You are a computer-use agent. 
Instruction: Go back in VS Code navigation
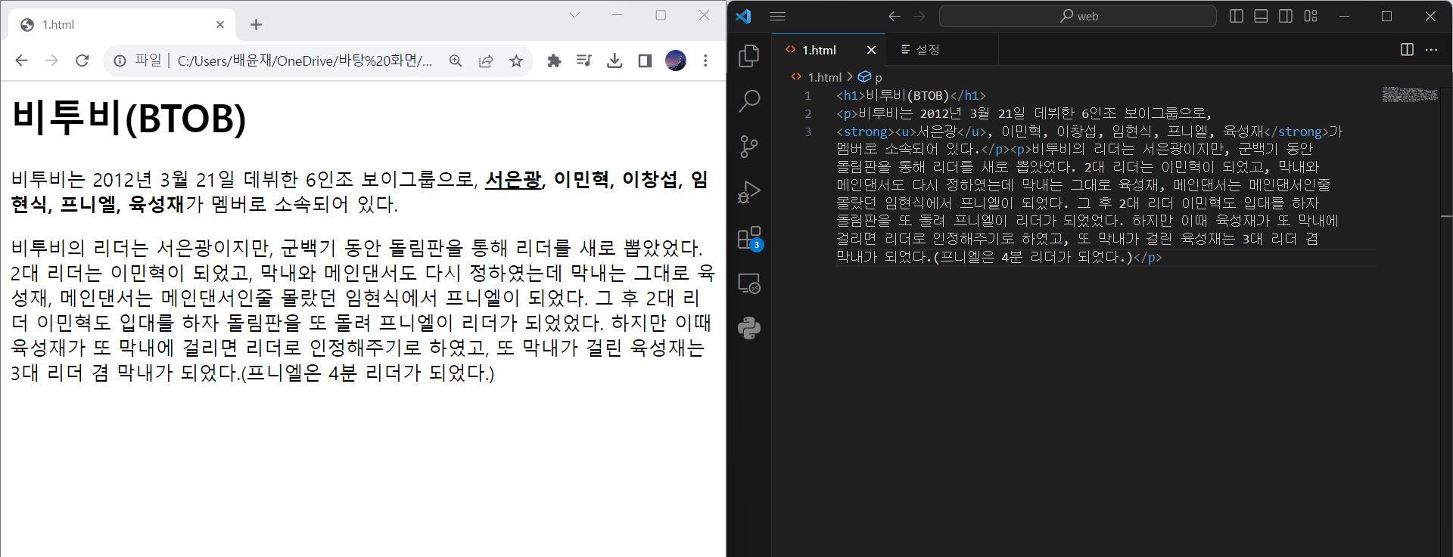click(x=895, y=16)
